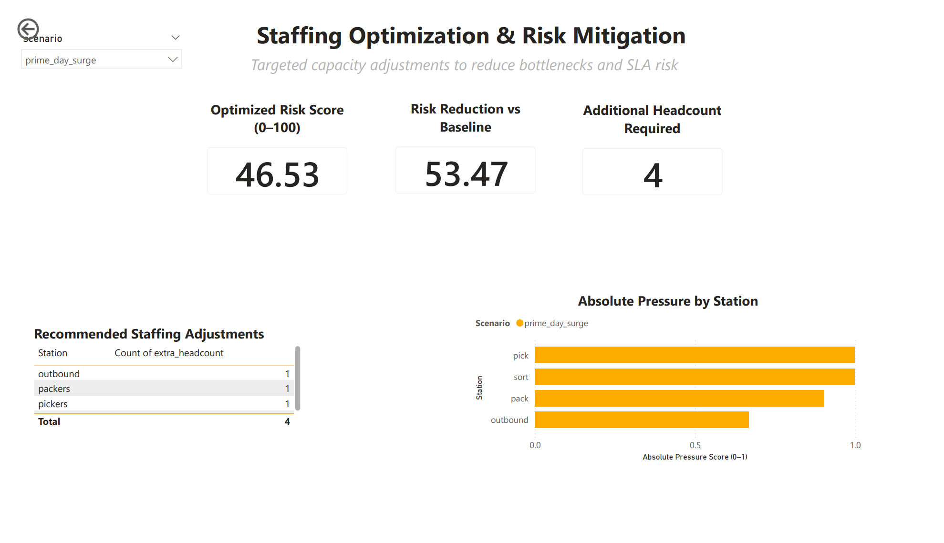
Task: Select the pack bar in chart
Action: 679,398
